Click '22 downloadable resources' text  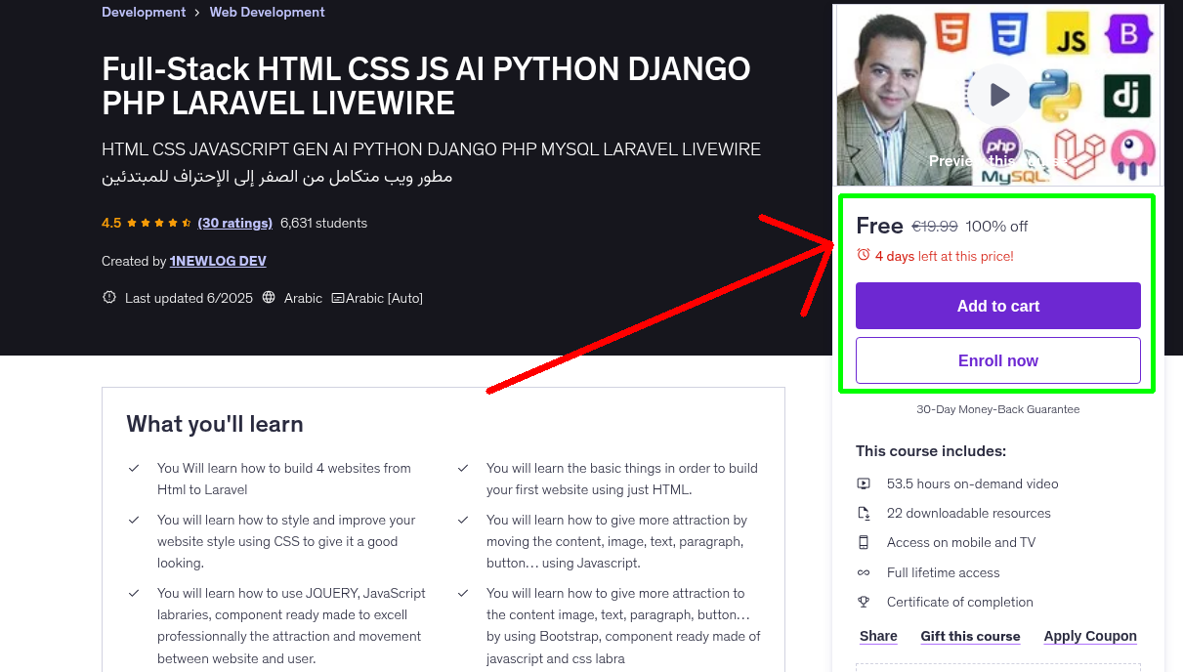tap(969, 513)
